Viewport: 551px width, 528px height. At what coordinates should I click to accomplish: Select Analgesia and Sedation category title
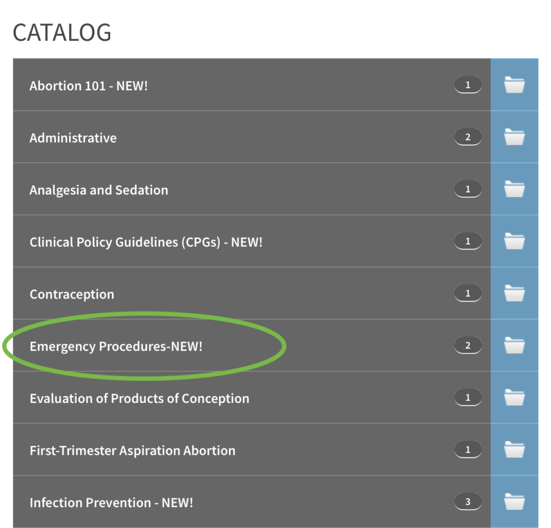[99, 190]
